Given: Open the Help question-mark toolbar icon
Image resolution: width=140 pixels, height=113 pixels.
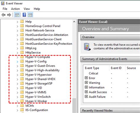Looking at the screenshot, I should tap(24, 15).
